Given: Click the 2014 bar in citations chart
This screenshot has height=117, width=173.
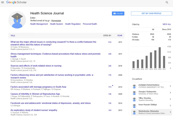Looking at the screenshot, I should pos(134,65).
